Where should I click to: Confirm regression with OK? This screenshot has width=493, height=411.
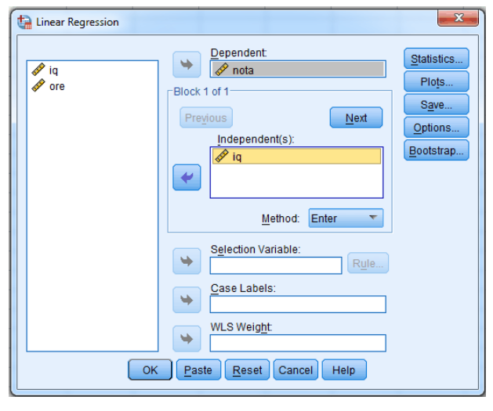pyautogui.click(x=150, y=370)
